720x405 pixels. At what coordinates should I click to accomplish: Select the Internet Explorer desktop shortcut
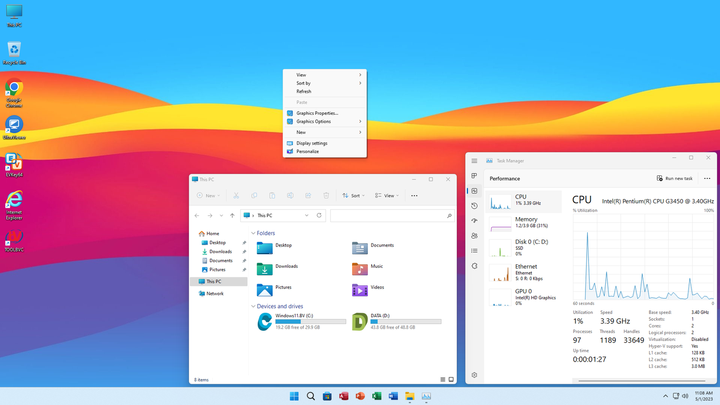coord(14,205)
